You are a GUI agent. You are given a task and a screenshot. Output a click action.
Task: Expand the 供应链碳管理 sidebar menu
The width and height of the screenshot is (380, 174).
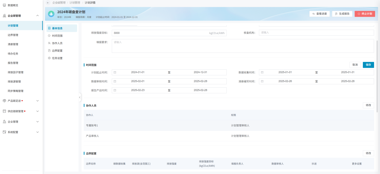[x=37, y=111]
